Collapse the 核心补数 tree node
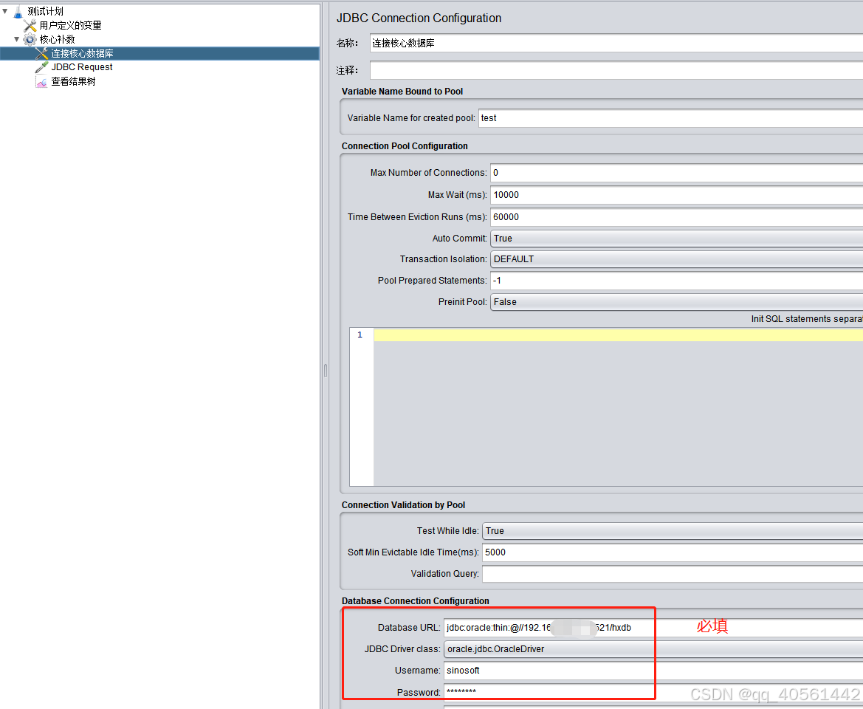The width and height of the screenshot is (863, 709). (x=16, y=38)
